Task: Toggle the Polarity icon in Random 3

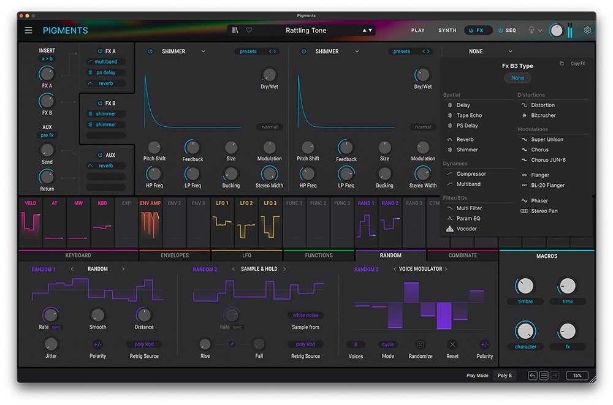Action: pyautogui.click(x=484, y=344)
